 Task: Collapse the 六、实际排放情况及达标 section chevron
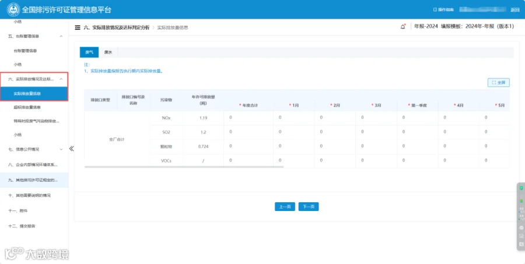[x=61, y=79]
